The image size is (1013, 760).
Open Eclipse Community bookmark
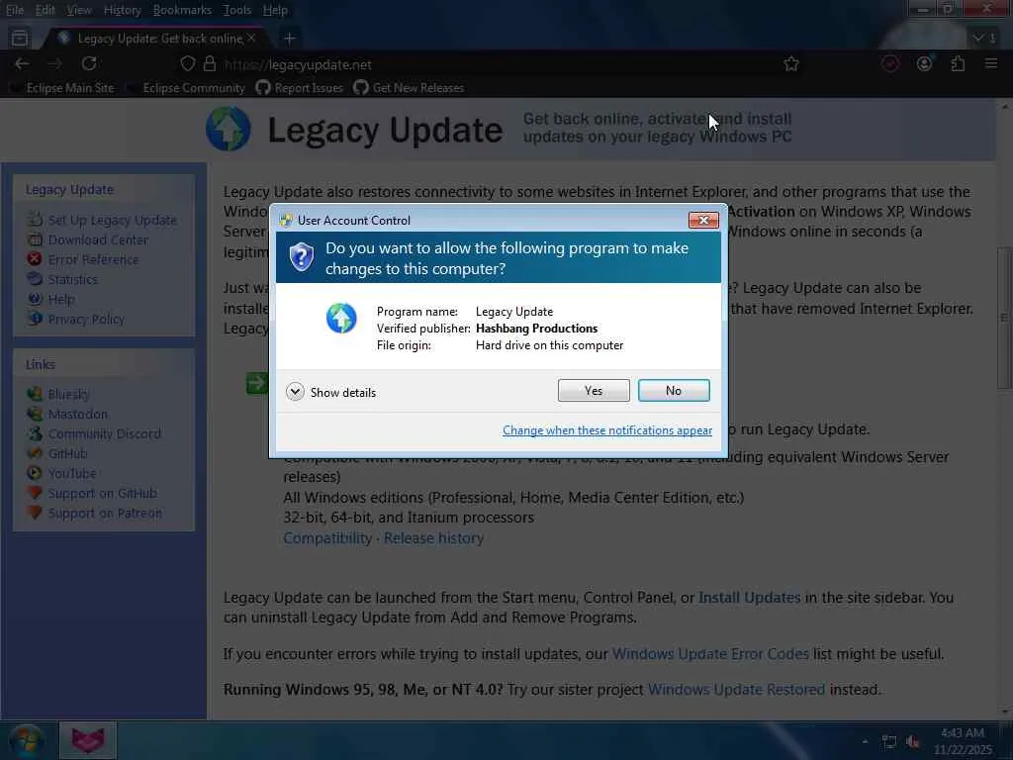click(x=186, y=88)
